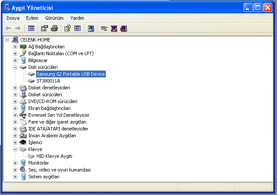
Task: Expand Ses, video ve oyun kumandası
Action: [x=15, y=170]
